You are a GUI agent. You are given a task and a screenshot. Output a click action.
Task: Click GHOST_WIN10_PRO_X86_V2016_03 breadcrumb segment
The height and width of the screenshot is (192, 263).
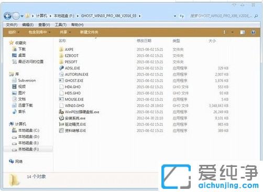coord(108,16)
